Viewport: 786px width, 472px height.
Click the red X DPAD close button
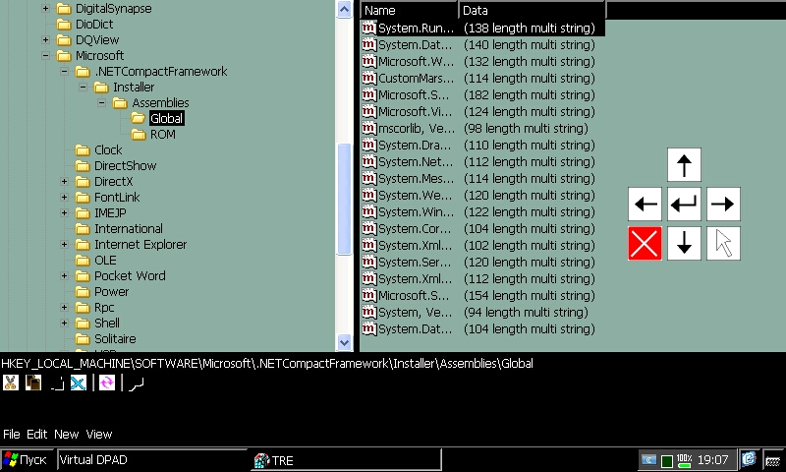pyautogui.click(x=645, y=243)
